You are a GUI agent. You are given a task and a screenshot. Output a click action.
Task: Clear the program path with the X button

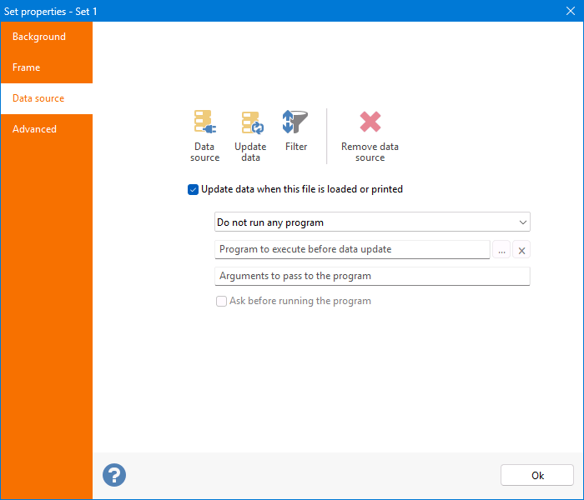coord(521,250)
